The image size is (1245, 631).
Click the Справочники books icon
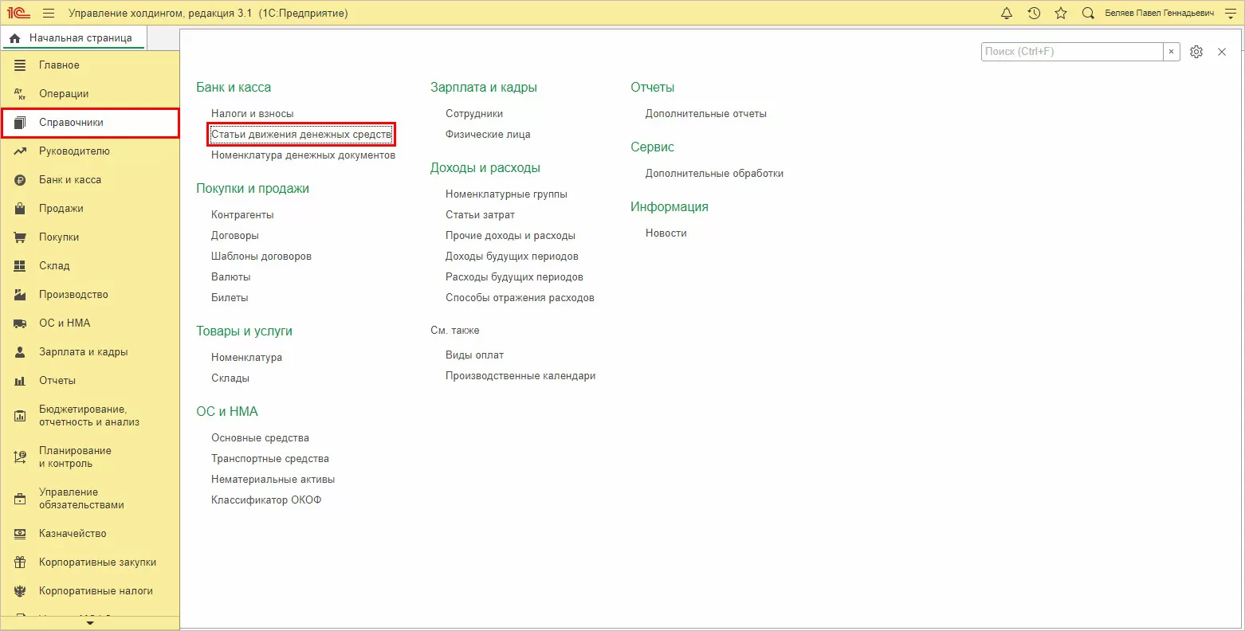21,123
